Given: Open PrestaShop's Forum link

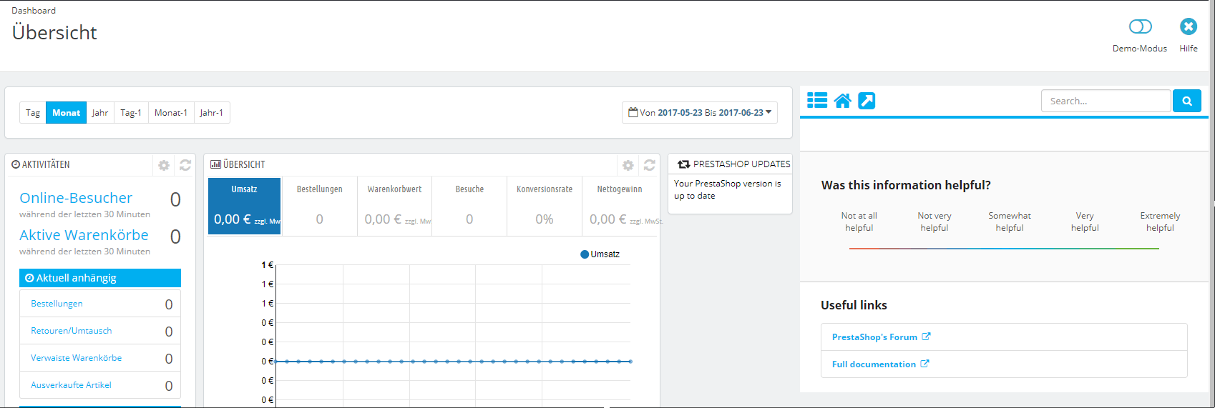Looking at the screenshot, I should click(874, 337).
